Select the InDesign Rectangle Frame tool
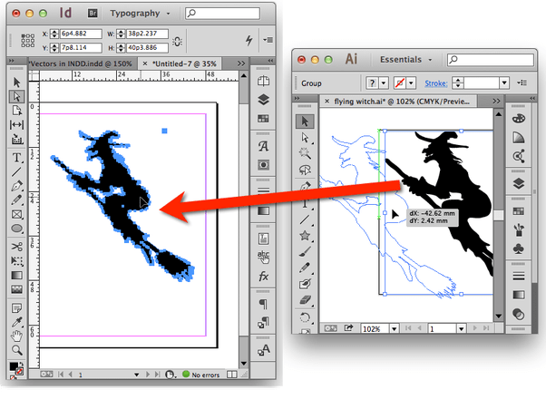The height and width of the screenshot is (419, 546). click(16, 214)
